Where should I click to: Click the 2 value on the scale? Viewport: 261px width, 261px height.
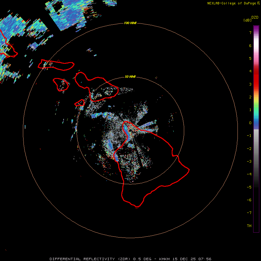pyautogui.click(x=250, y=97)
